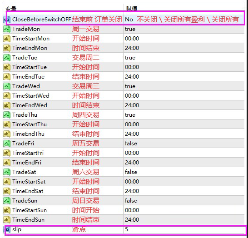
Task: Select the TimeStartSat variable name
Action: click(29, 182)
